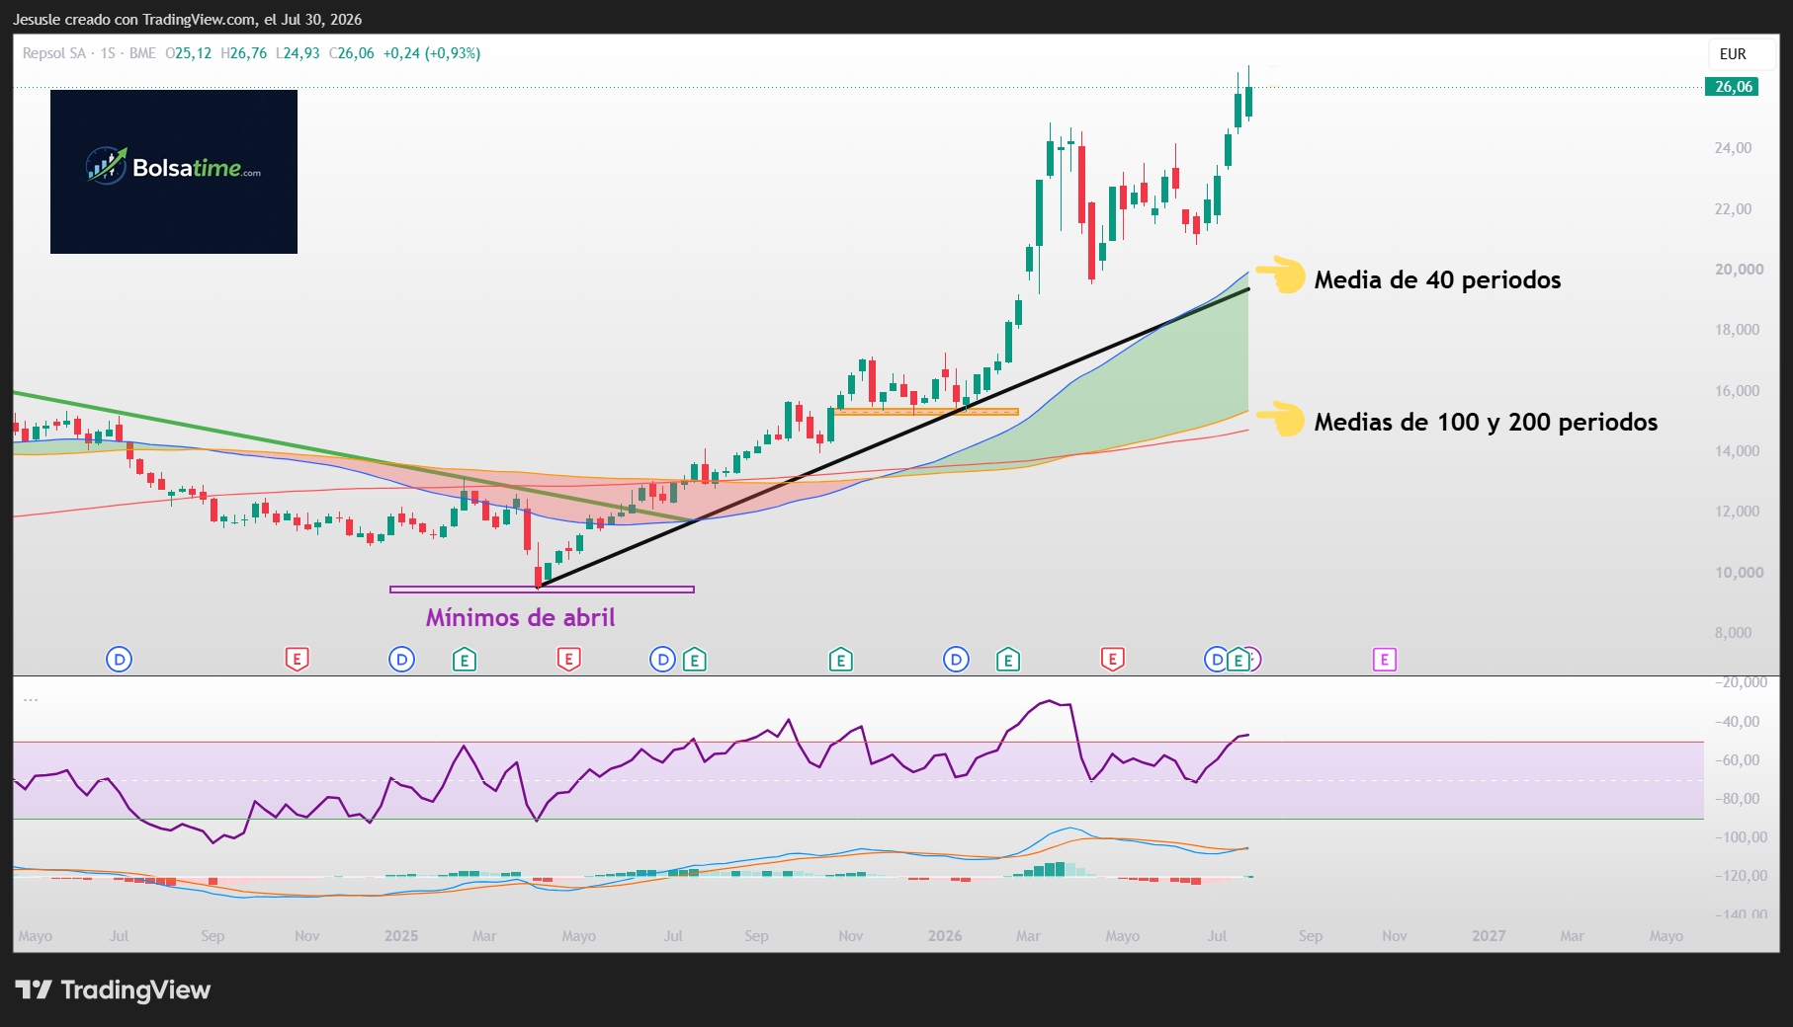Click the 2026 label on the time axis

click(x=945, y=936)
